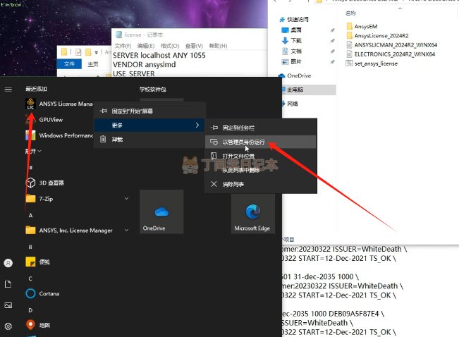Click alphabet header C in app list
Viewport: 459px width, 337px height.
30,278
